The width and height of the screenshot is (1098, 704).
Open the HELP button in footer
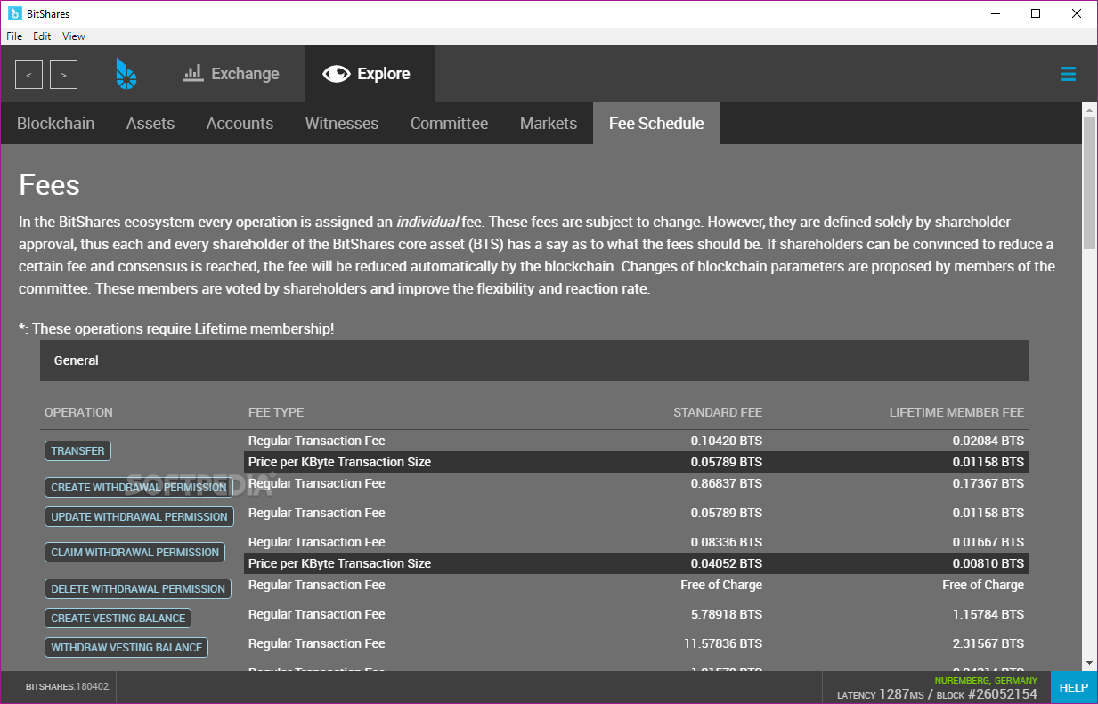click(x=1073, y=687)
